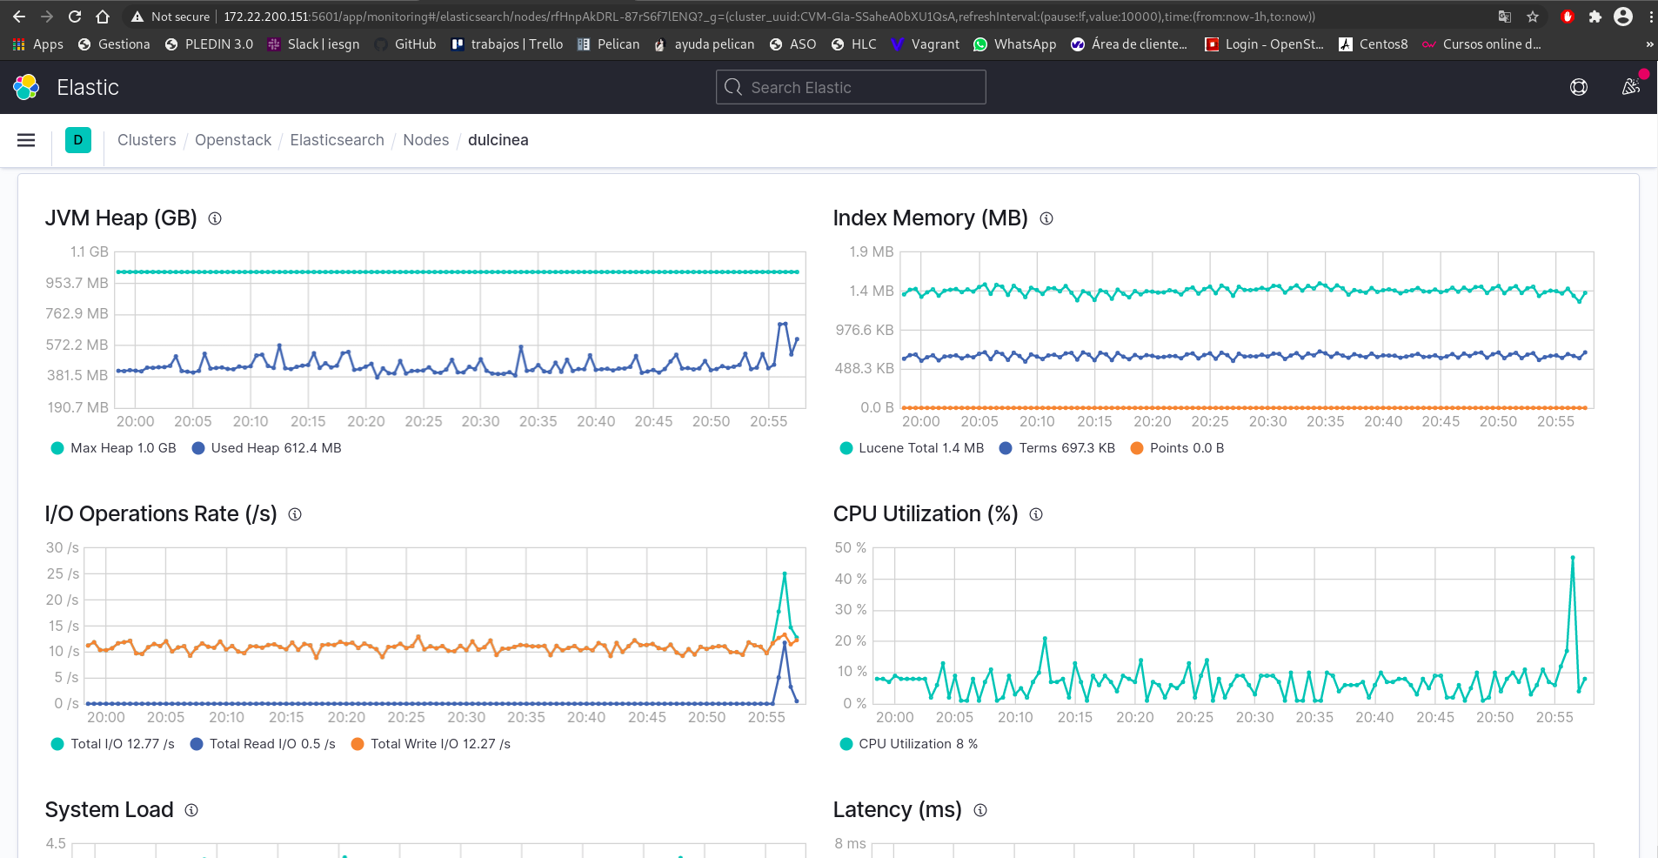Open the Elastic hamburger navigation menu
Screen dimensions: 1658x858
(26, 140)
